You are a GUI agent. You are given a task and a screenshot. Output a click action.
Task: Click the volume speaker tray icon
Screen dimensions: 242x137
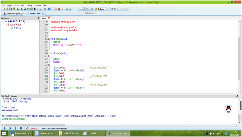click(x=218, y=133)
